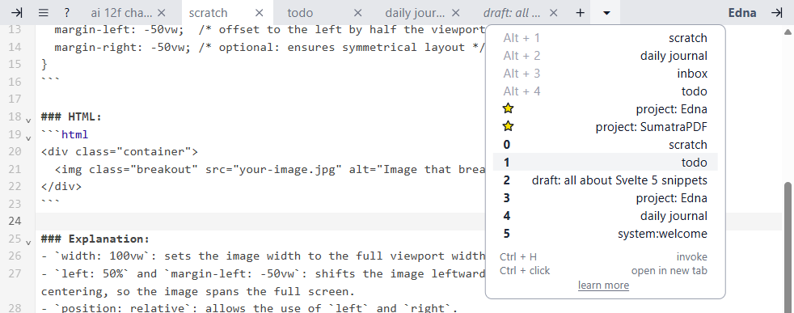The height and width of the screenshot is (313, 794).
Task: Click the collapse arrow icon at top left
Action: [x=17, y=13]
